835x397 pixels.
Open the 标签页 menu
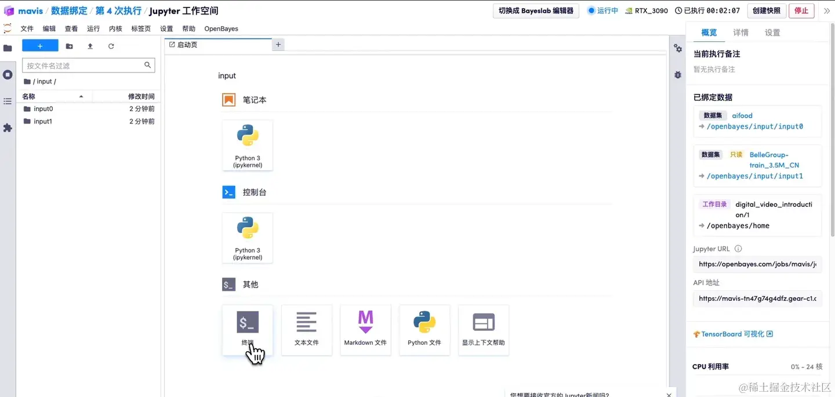click(141, 28)
